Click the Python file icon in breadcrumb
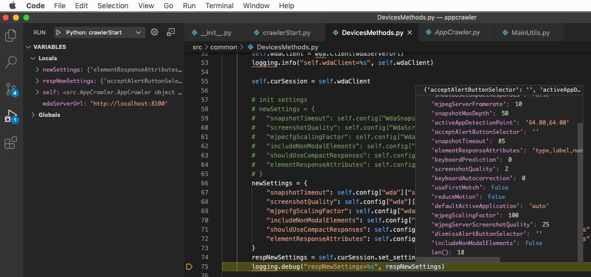This screenshot has width=591, height=277. 251,47
